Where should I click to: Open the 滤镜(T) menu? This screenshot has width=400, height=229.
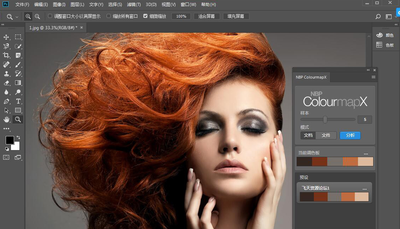[x=133, y=5]
